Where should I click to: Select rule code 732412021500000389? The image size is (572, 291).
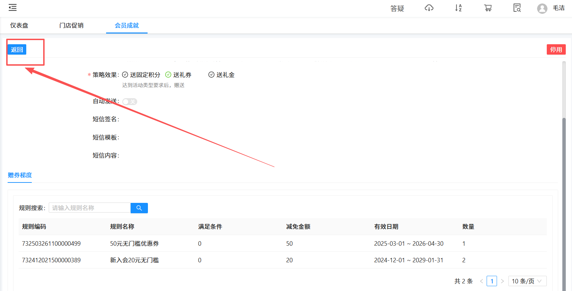(51, 260)
